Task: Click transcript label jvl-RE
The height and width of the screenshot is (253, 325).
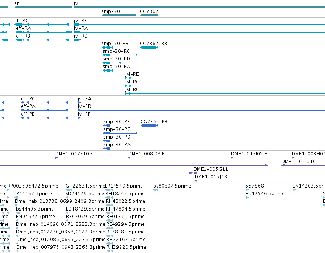Action: pyautogui.click(x=132, y=74)
